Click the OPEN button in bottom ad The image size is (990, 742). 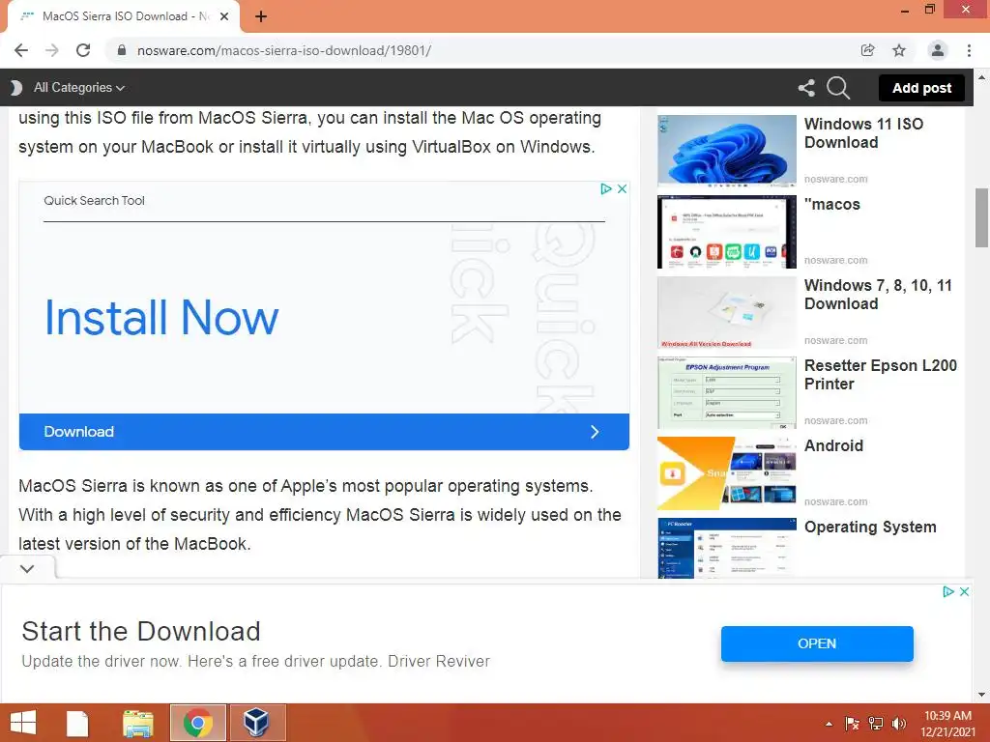[817, 643]
